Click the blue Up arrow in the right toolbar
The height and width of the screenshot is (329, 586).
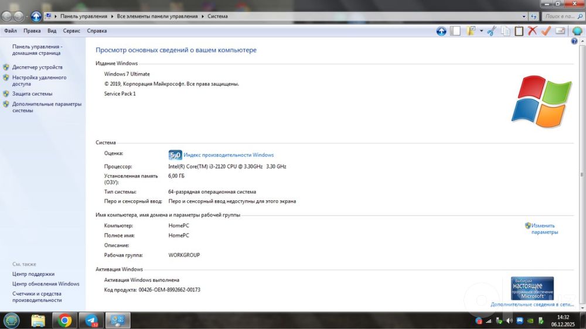click(x=441, y=31)
